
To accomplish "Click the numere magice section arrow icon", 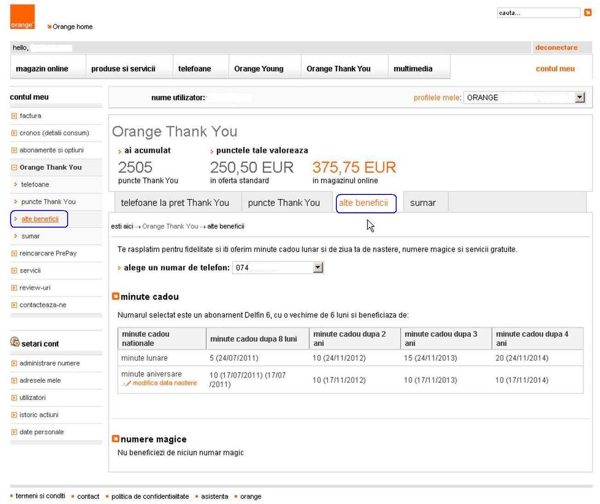I will (x=115, y=439).
